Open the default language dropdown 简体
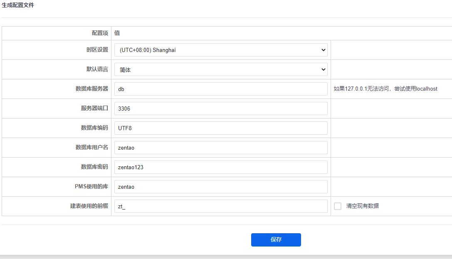The width and height of the screenshot is (452, 259). coord(221,70)
